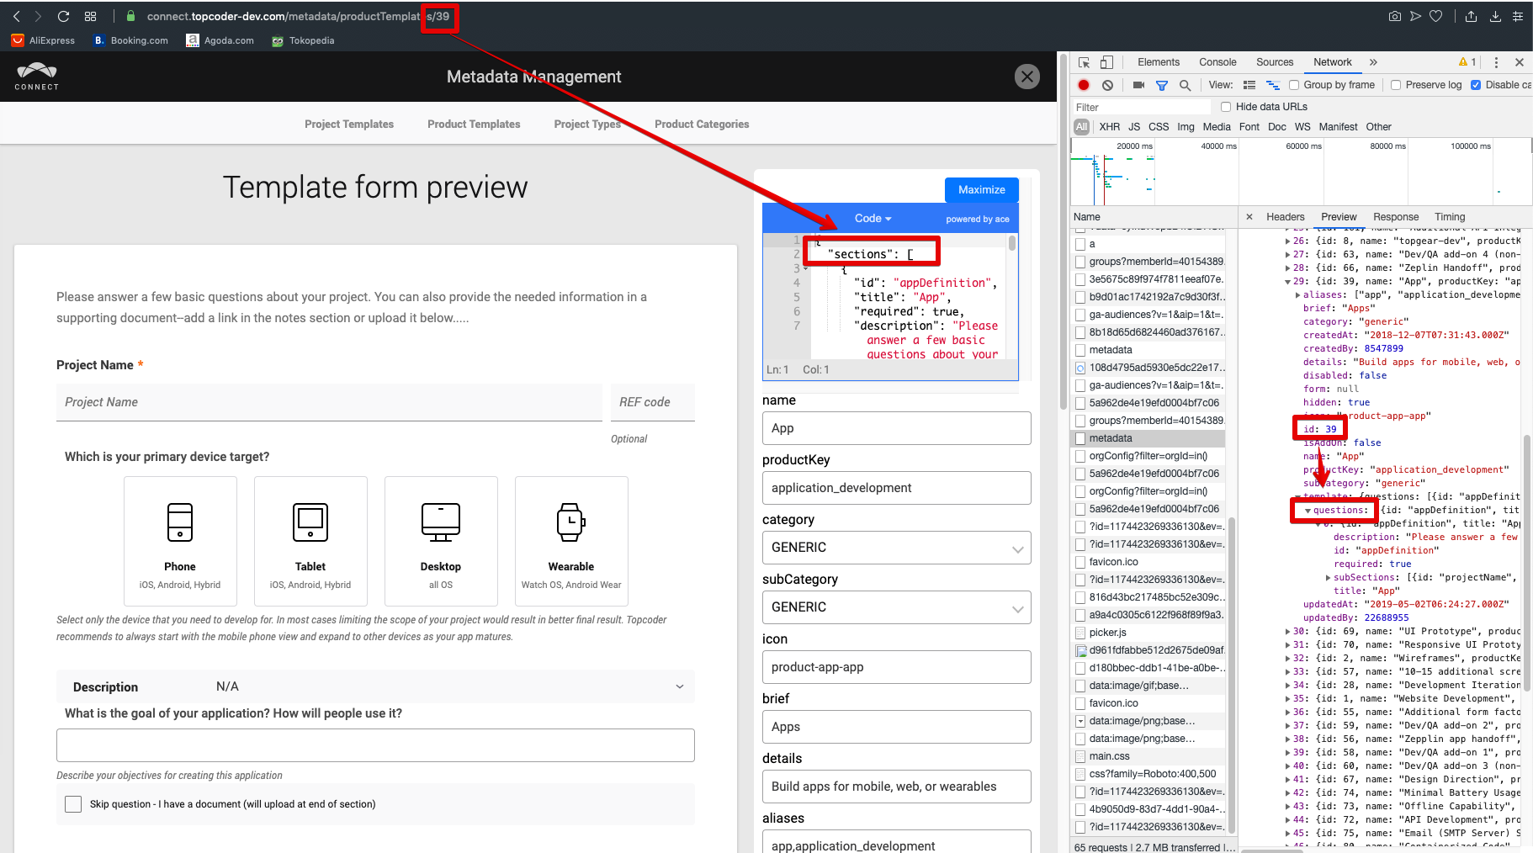Select the Tablet device target card
The image size is (1533, 853).
tap(310, 541)
